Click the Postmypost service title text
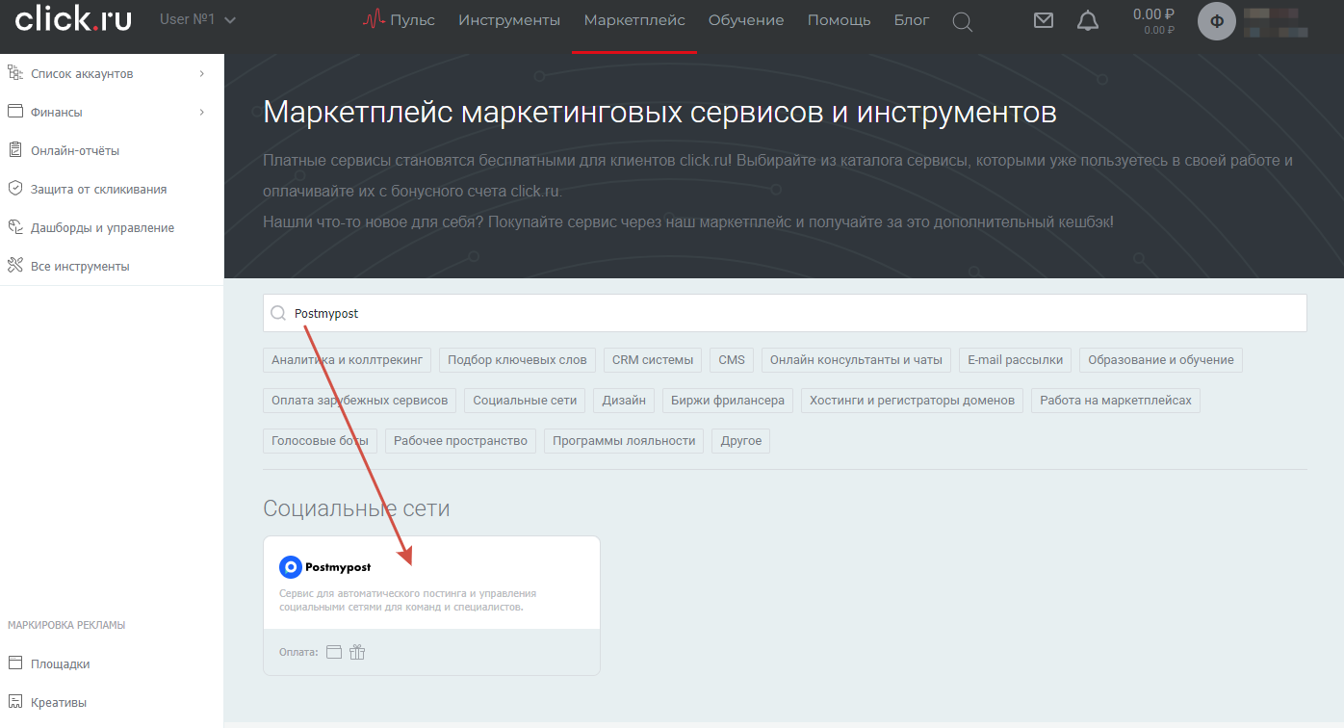The image size is (1344, 728). coord(338,567)
